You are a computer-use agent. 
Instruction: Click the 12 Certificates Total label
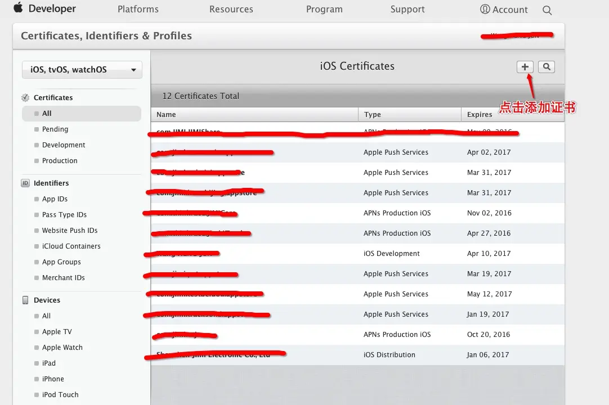pyautogui.click(x=201, y=96)
